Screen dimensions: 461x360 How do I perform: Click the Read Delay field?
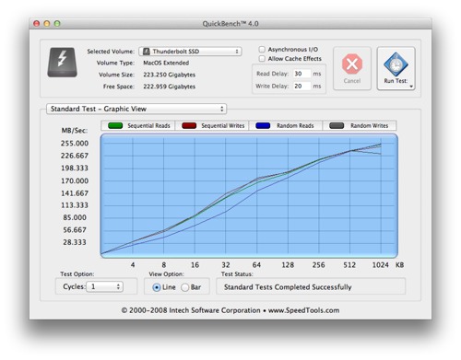(x=301, y=74)
